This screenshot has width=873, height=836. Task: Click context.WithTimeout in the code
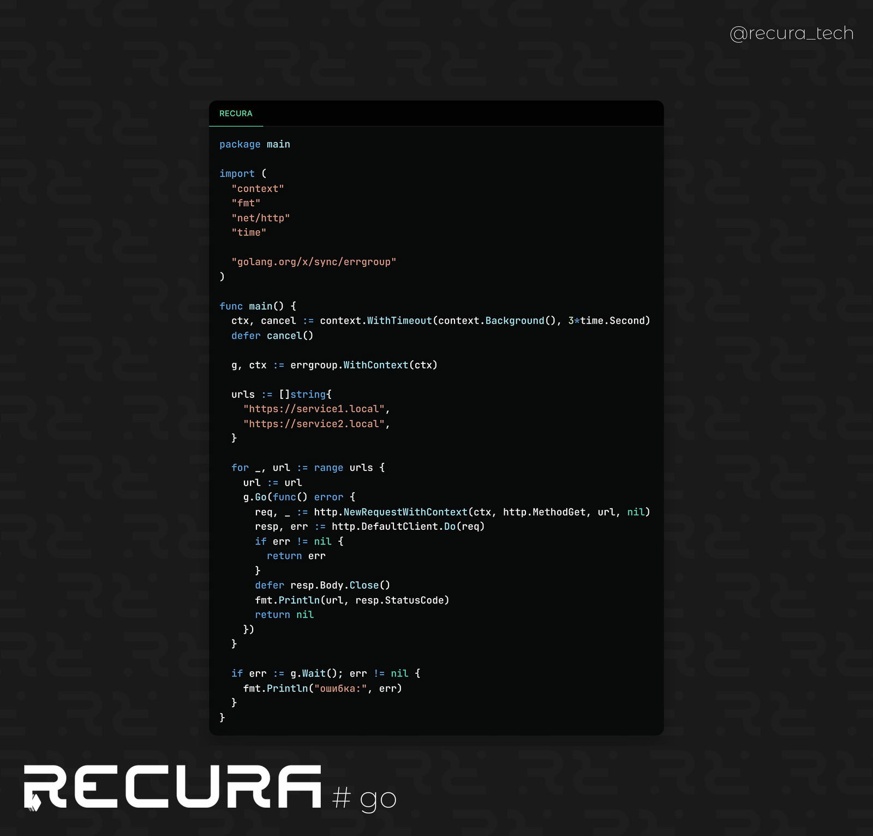[375, 321]
